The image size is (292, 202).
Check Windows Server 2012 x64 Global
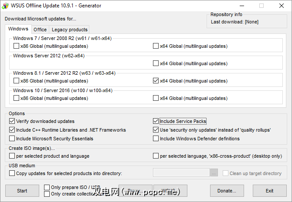(156, 63)
